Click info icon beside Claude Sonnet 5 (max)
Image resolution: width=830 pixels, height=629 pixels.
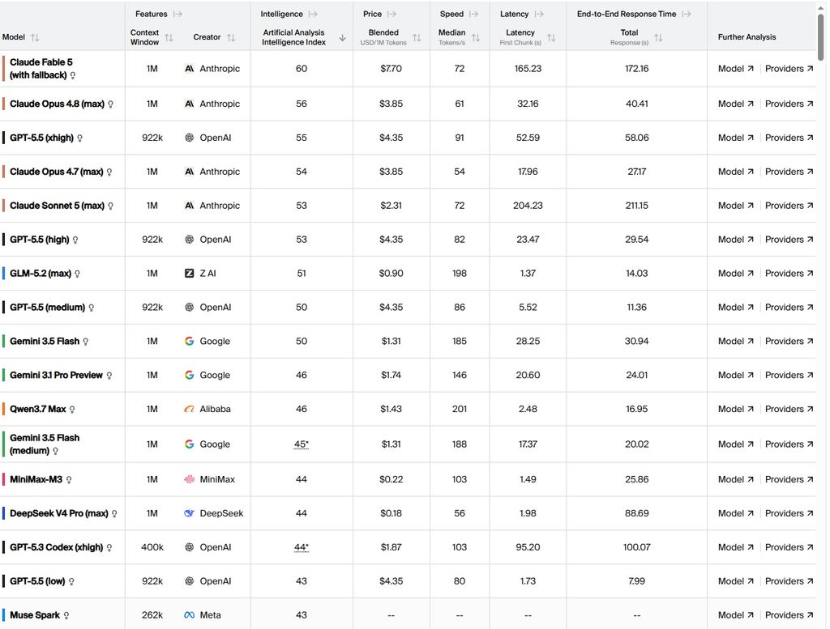110,206
